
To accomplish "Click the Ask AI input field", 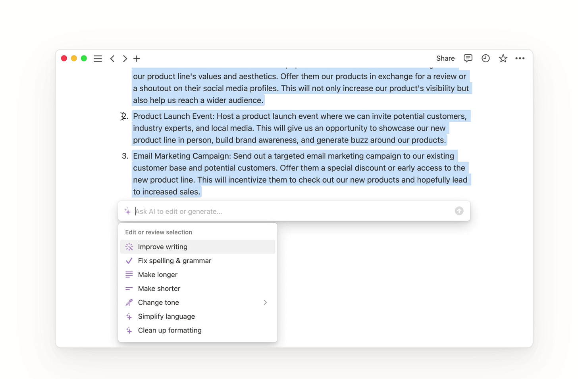I will click(x=294, y=211).
